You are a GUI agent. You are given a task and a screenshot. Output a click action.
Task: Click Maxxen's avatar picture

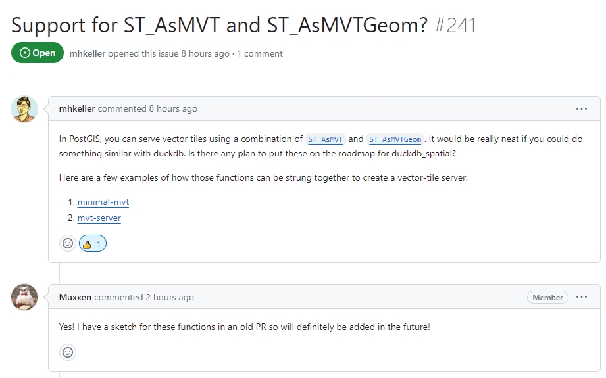click(24, 297)
